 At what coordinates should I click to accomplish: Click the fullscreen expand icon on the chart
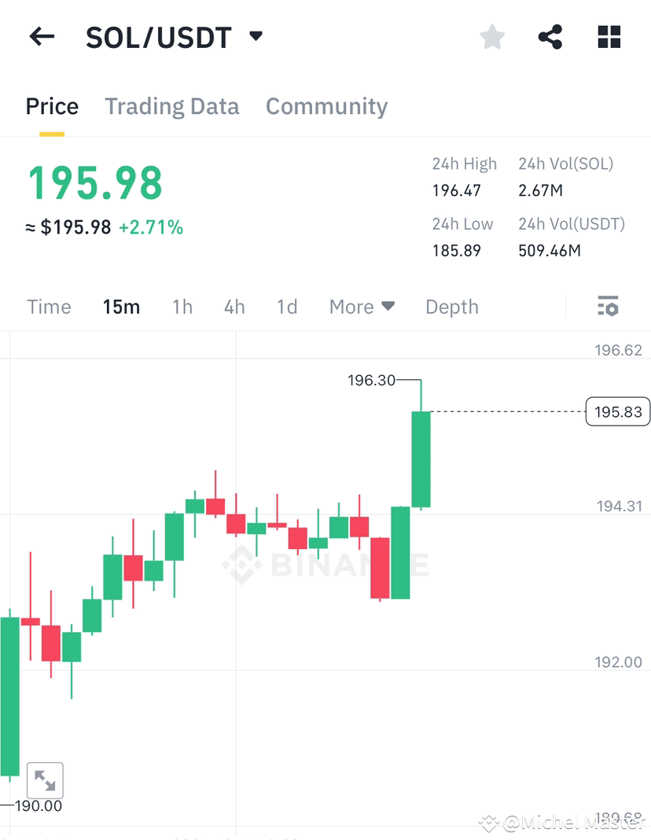(x=45, y=780)
